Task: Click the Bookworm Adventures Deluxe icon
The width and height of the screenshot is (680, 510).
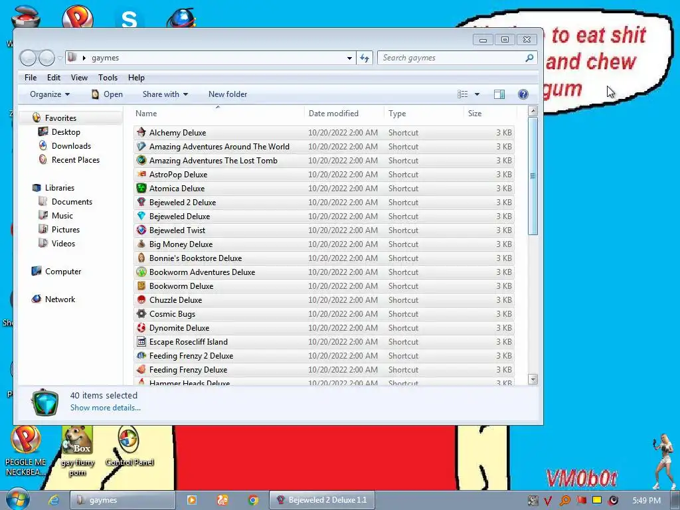Action: click(x=141, y=272)
